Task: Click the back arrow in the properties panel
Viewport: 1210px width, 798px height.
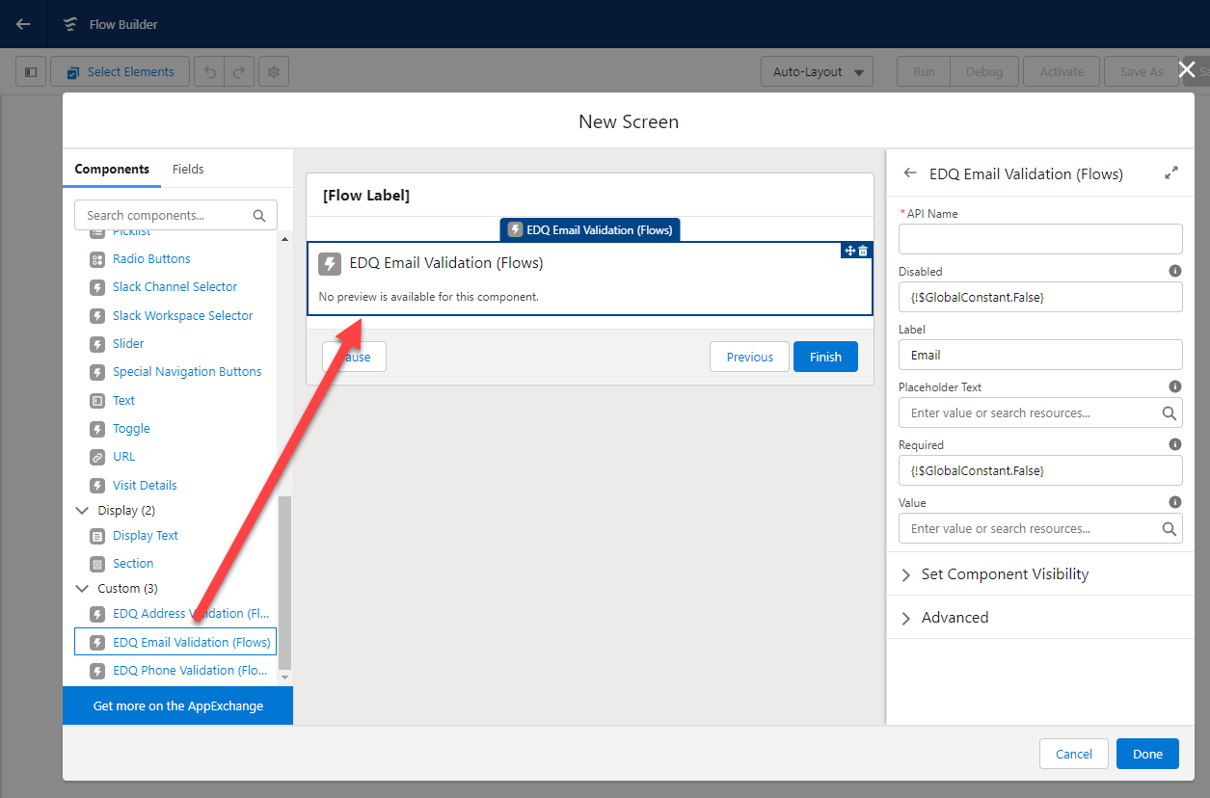Action: point(909,173)
